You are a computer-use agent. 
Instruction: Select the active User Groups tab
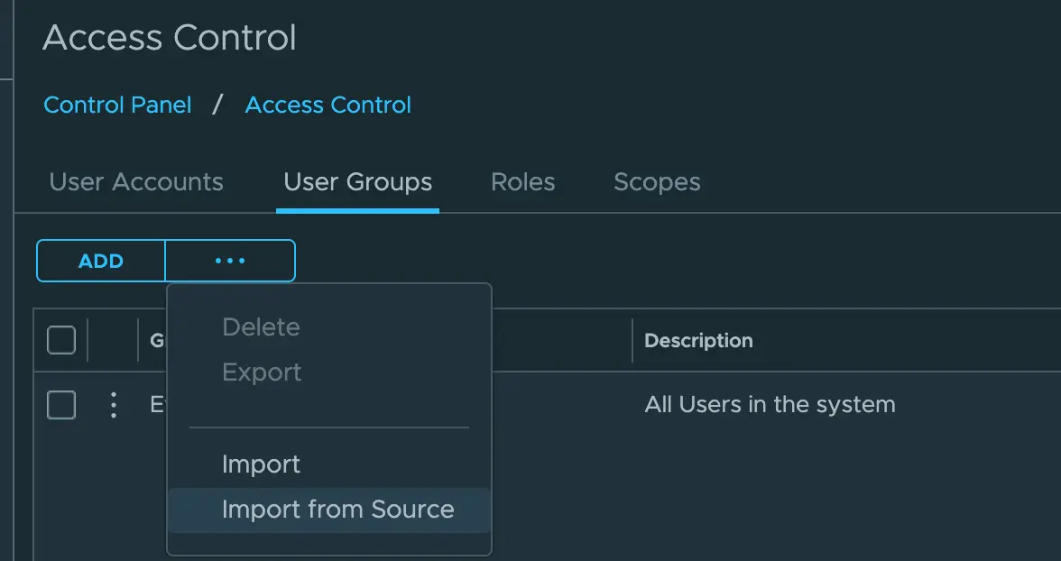coord(357,182)
